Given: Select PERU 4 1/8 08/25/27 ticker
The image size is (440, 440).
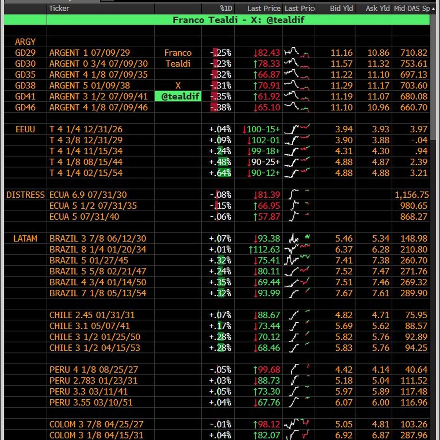Looking at the screenshot, I should [x=94, y=370].
